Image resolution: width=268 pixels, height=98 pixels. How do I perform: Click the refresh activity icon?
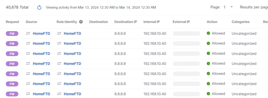pos(39,8)
